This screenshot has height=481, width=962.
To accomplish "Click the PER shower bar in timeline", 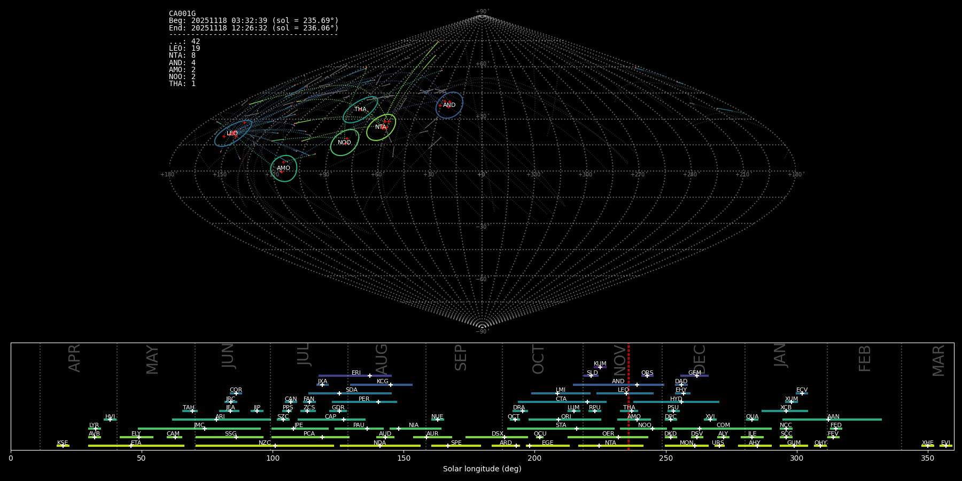I will [x=364, y=402].
